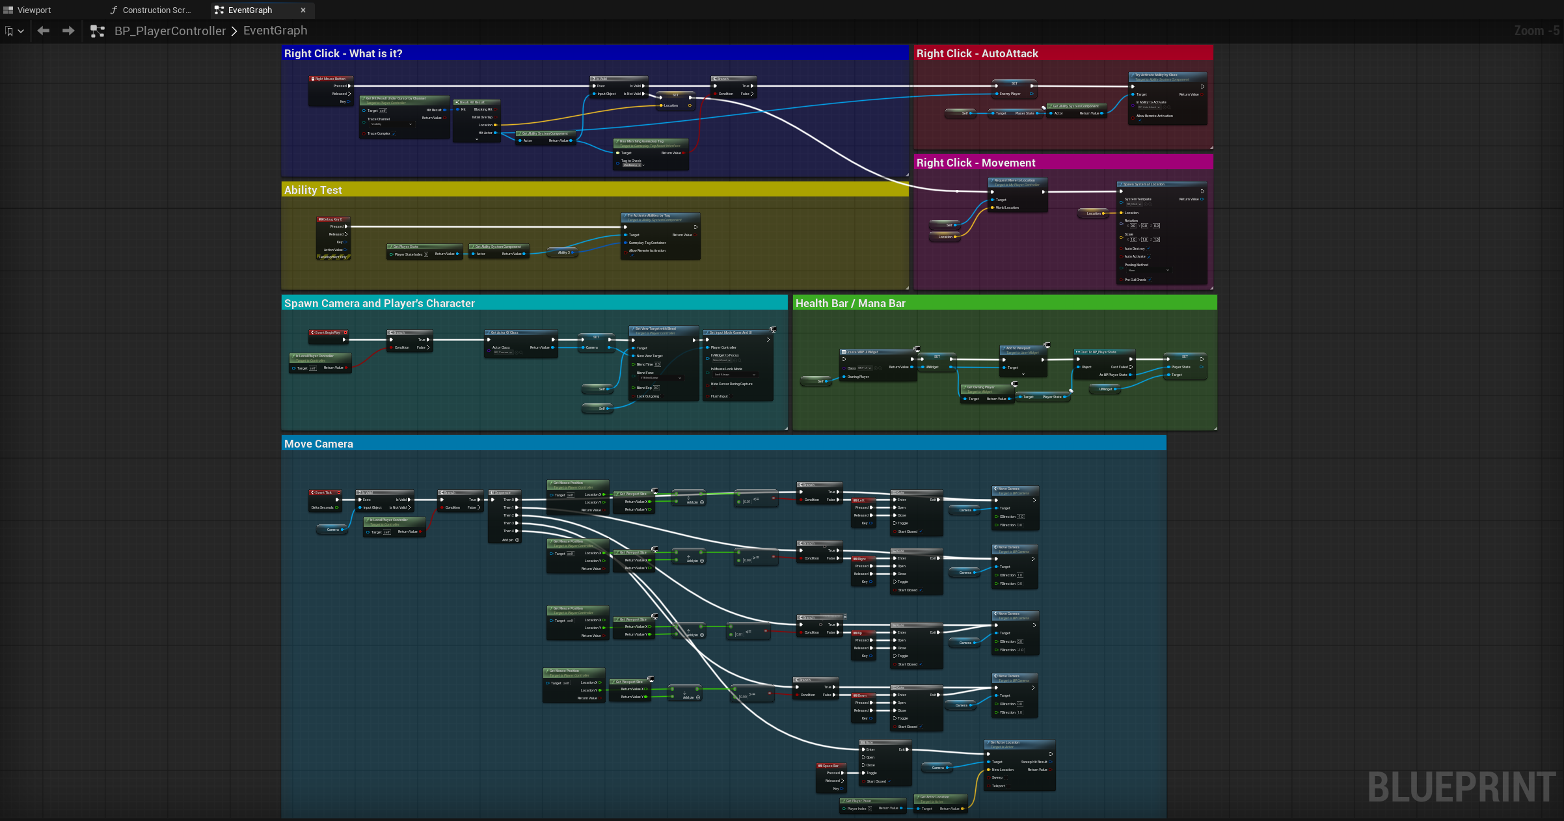This screenshot has width=1564, height=821.
Task: Click the EventGraph breadcrumb
Action: pyautogui.click(x=275, y=31)
